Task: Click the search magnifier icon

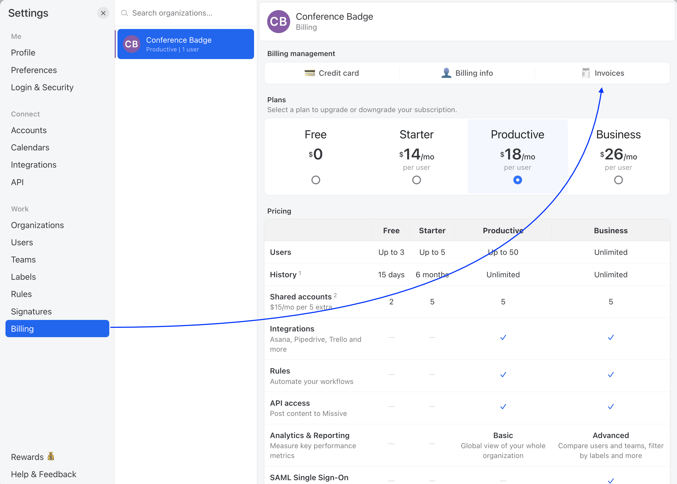Action: click(x=124, y=13)
